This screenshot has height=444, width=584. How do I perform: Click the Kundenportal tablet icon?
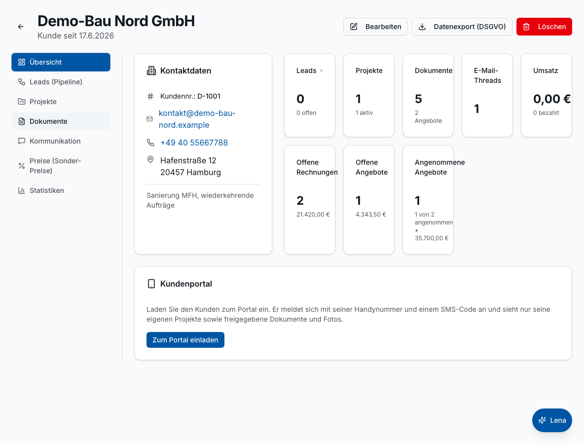151,284
